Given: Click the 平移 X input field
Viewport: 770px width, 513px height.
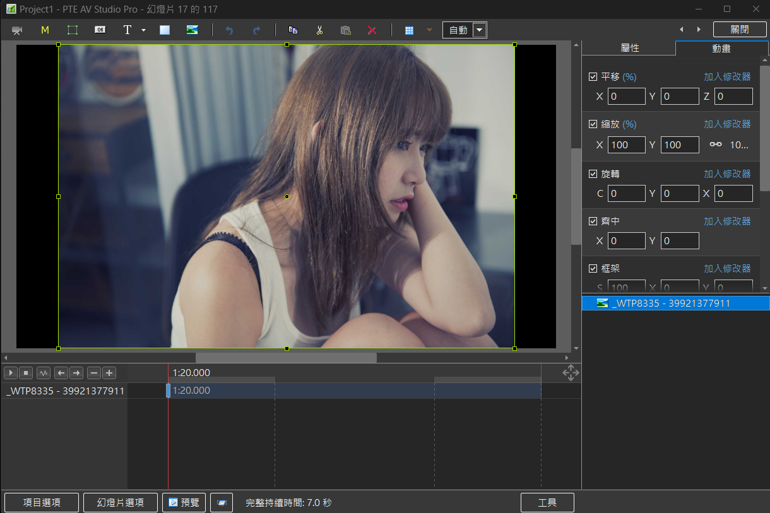Looking at the screenshot, I should (627, 97).
